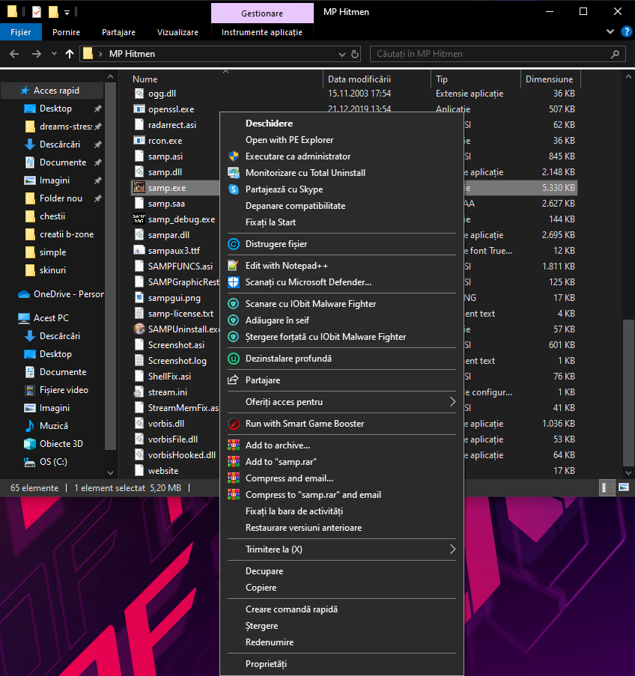This screenshot has width=635, height=676.
Task: Click the breadcrumb chevron before MP Hitmen
Action: (x=100, y=54)
